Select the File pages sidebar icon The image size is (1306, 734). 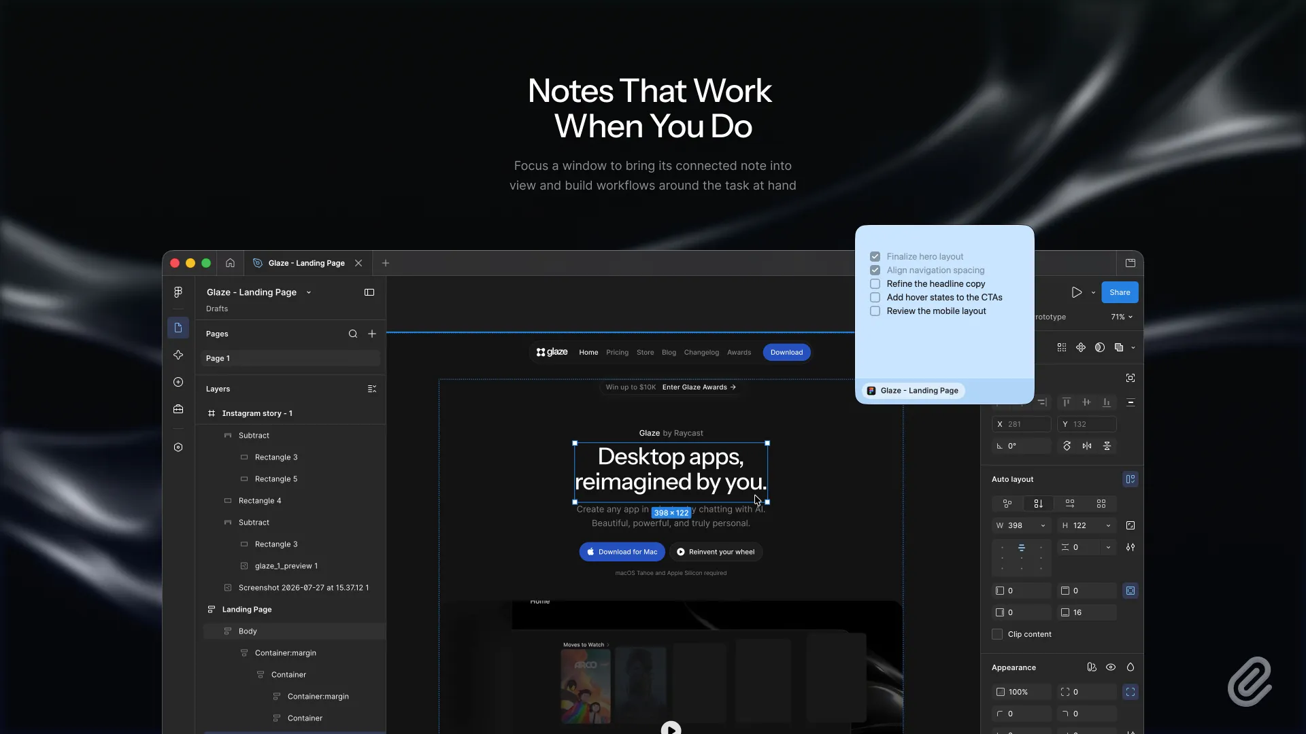tap(178, 328)
